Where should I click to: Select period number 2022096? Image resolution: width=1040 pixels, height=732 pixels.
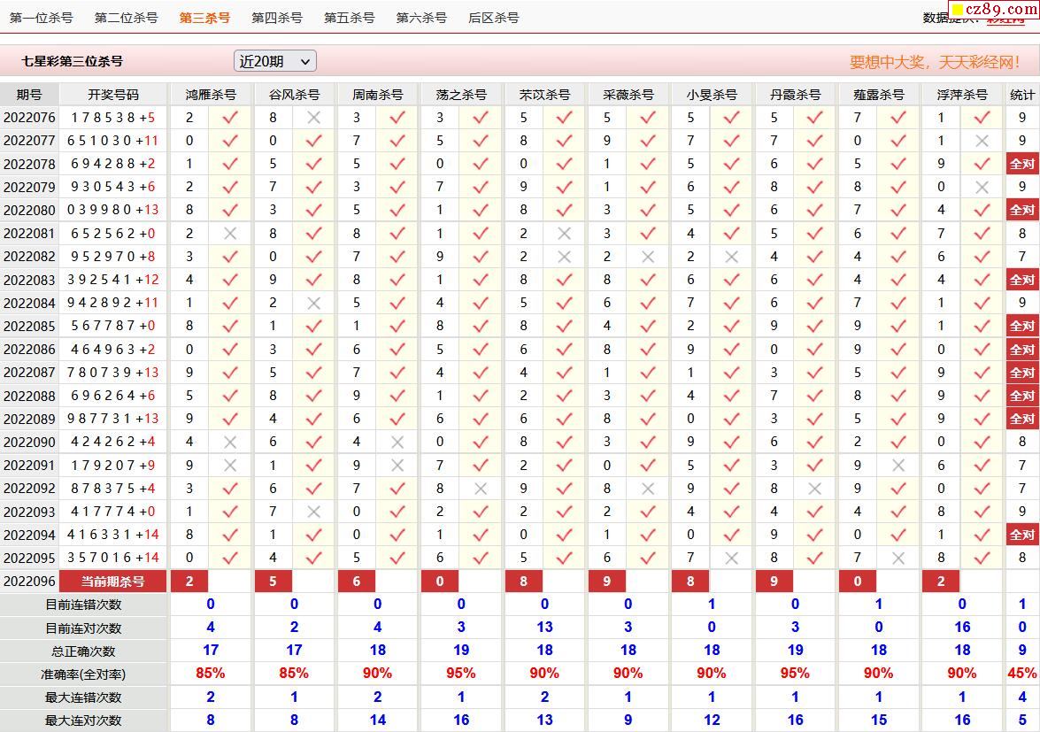29,582
